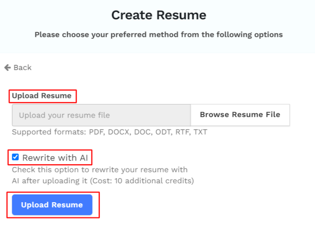Click the 'Please choose your preferred method' subtitle
The width and height of the screenshot is (315, 236).
click(159, 35)
